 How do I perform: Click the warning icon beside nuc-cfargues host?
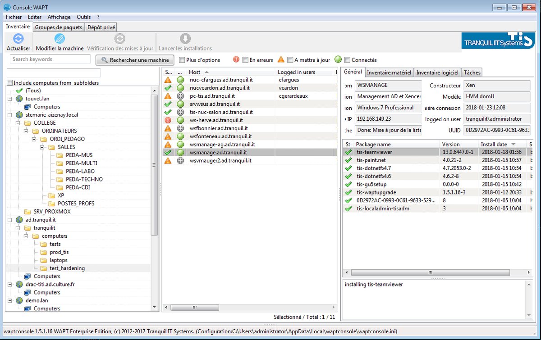click(168, 80)
